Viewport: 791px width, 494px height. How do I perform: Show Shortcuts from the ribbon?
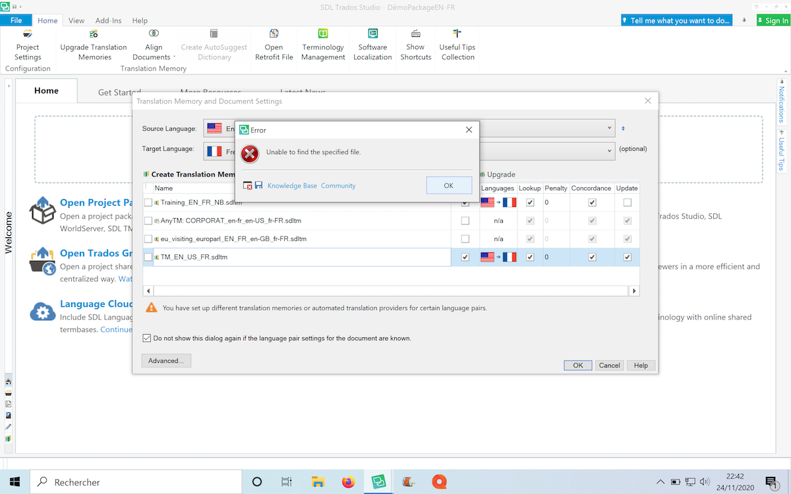pyautogui.click(x=415, y=45)
